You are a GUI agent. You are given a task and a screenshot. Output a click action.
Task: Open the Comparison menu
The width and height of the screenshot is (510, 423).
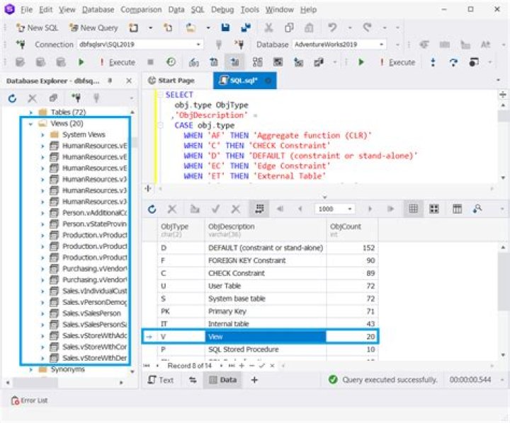coord(141,10)
